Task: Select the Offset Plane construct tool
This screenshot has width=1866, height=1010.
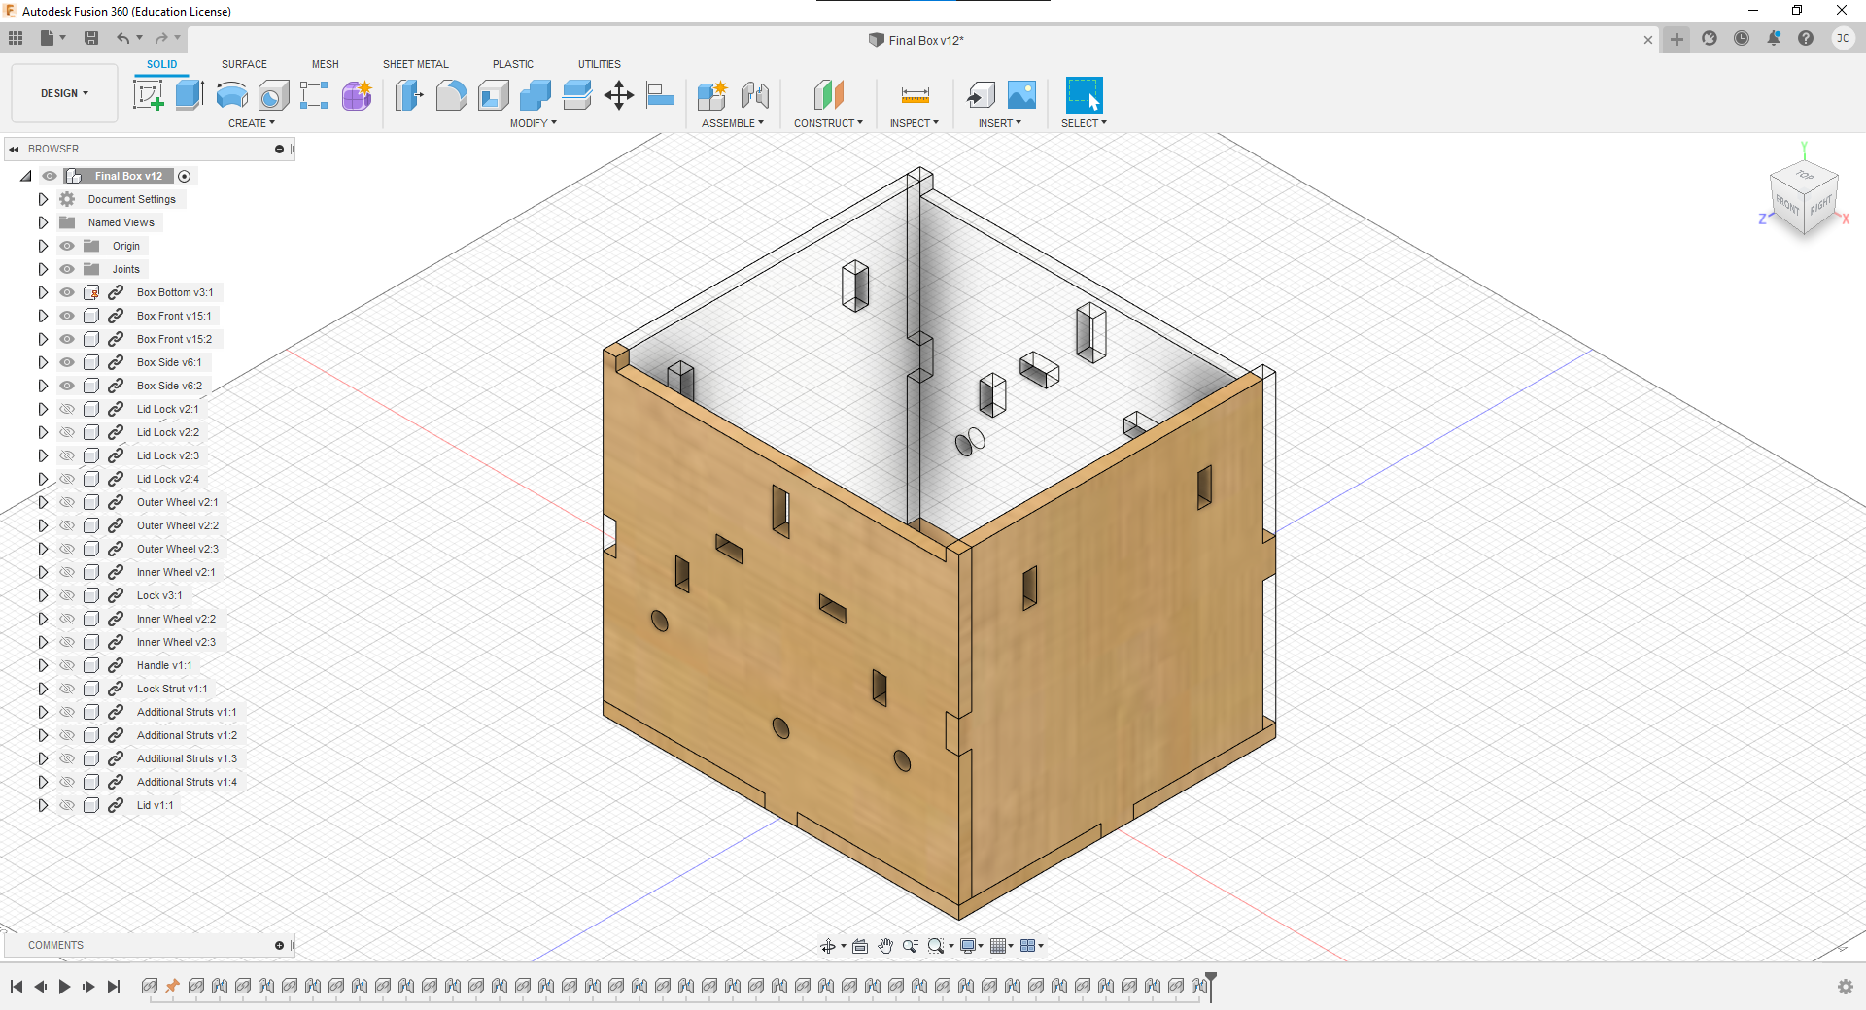Action: coord(828,95)
